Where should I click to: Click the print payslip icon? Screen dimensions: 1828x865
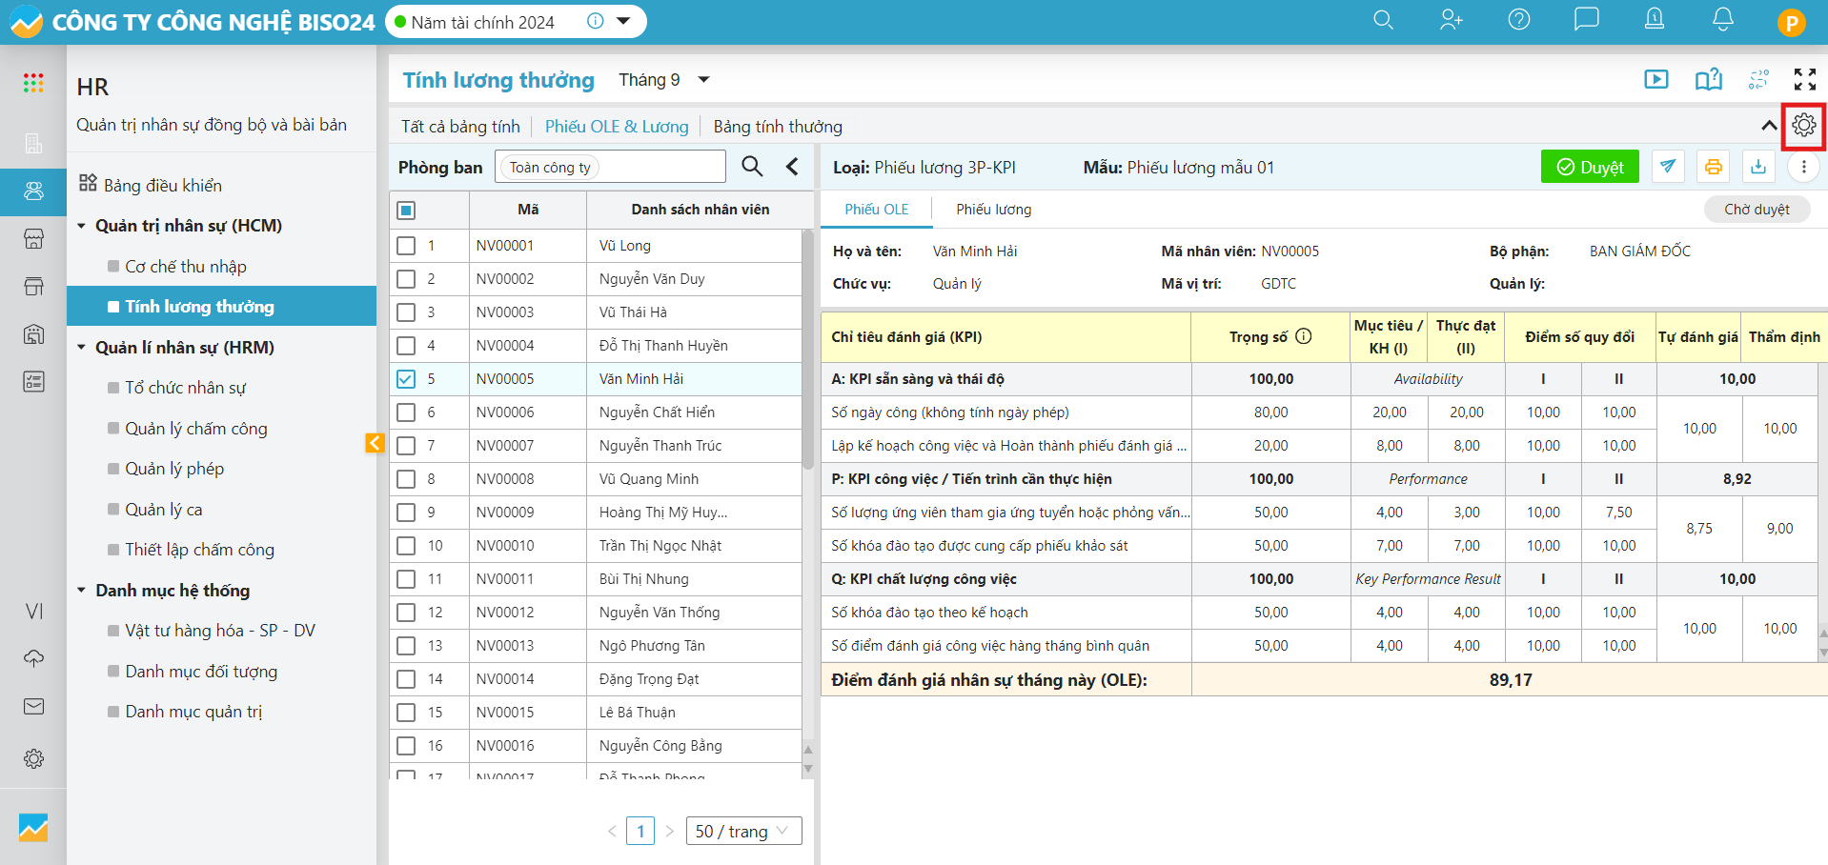click(x=1713, y=167)
